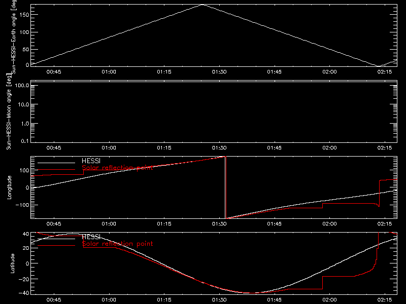Click red legend line sample in Latitude plot
Image resolution: width=406 pixels, height=304 pixels.
pyautogui.click(x=56, y=245)
